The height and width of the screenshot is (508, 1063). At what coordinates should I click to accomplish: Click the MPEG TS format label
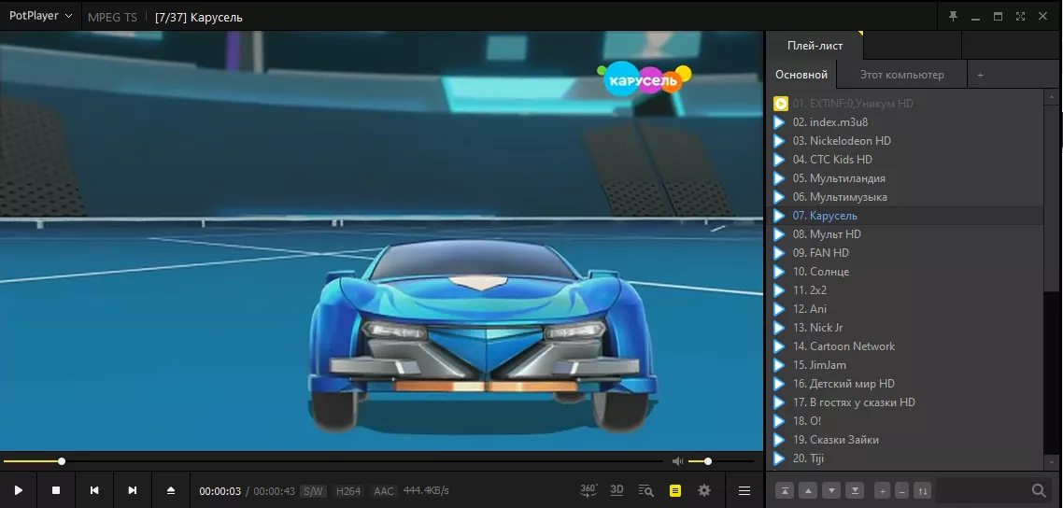point(112,17)
